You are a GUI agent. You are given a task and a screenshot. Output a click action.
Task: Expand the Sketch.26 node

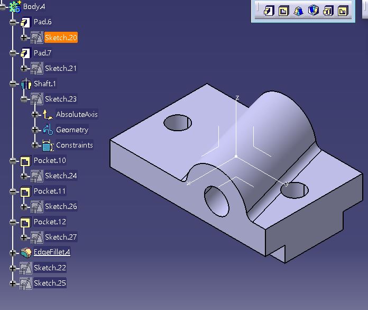pos(24,207)
